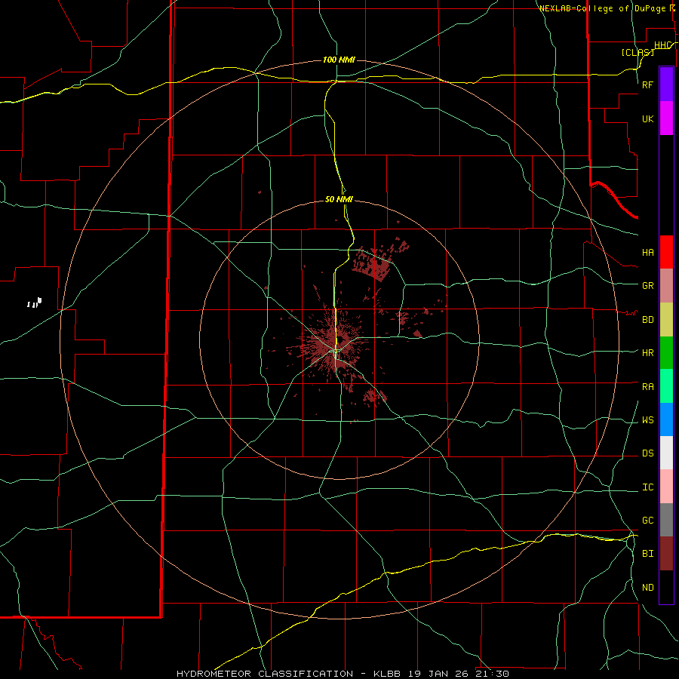The image size is (679, 679).
Task: Click the GR legend label
Action: point(647,286)
